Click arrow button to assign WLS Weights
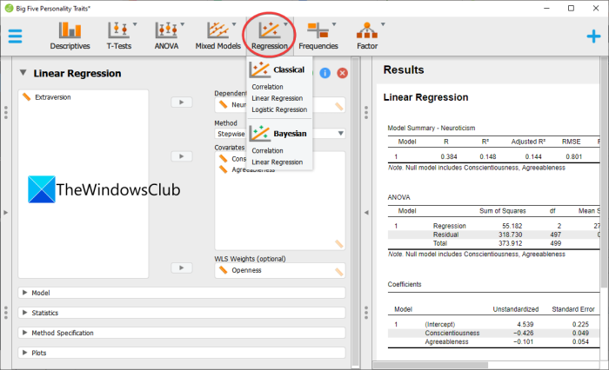The width and height of the screenshot is (609, 370). tap(181, 268)
